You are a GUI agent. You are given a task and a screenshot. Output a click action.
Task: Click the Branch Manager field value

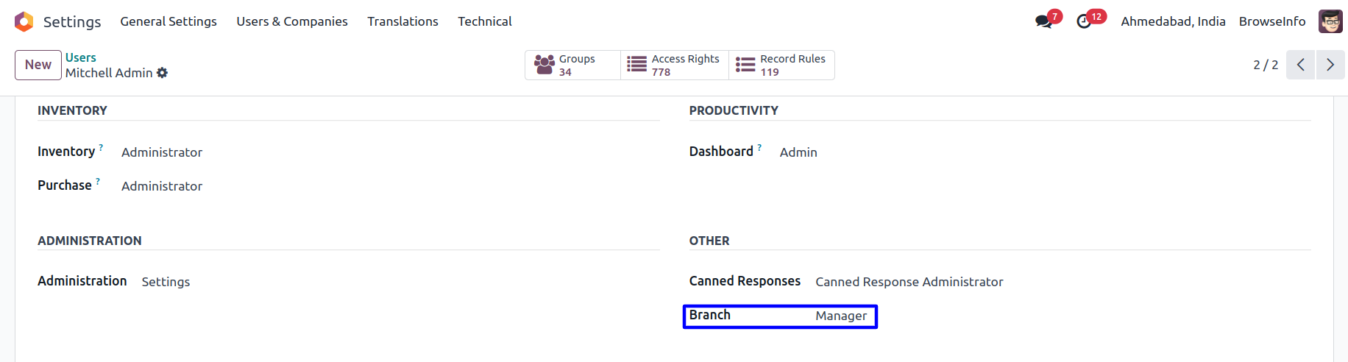click(841, 316)
